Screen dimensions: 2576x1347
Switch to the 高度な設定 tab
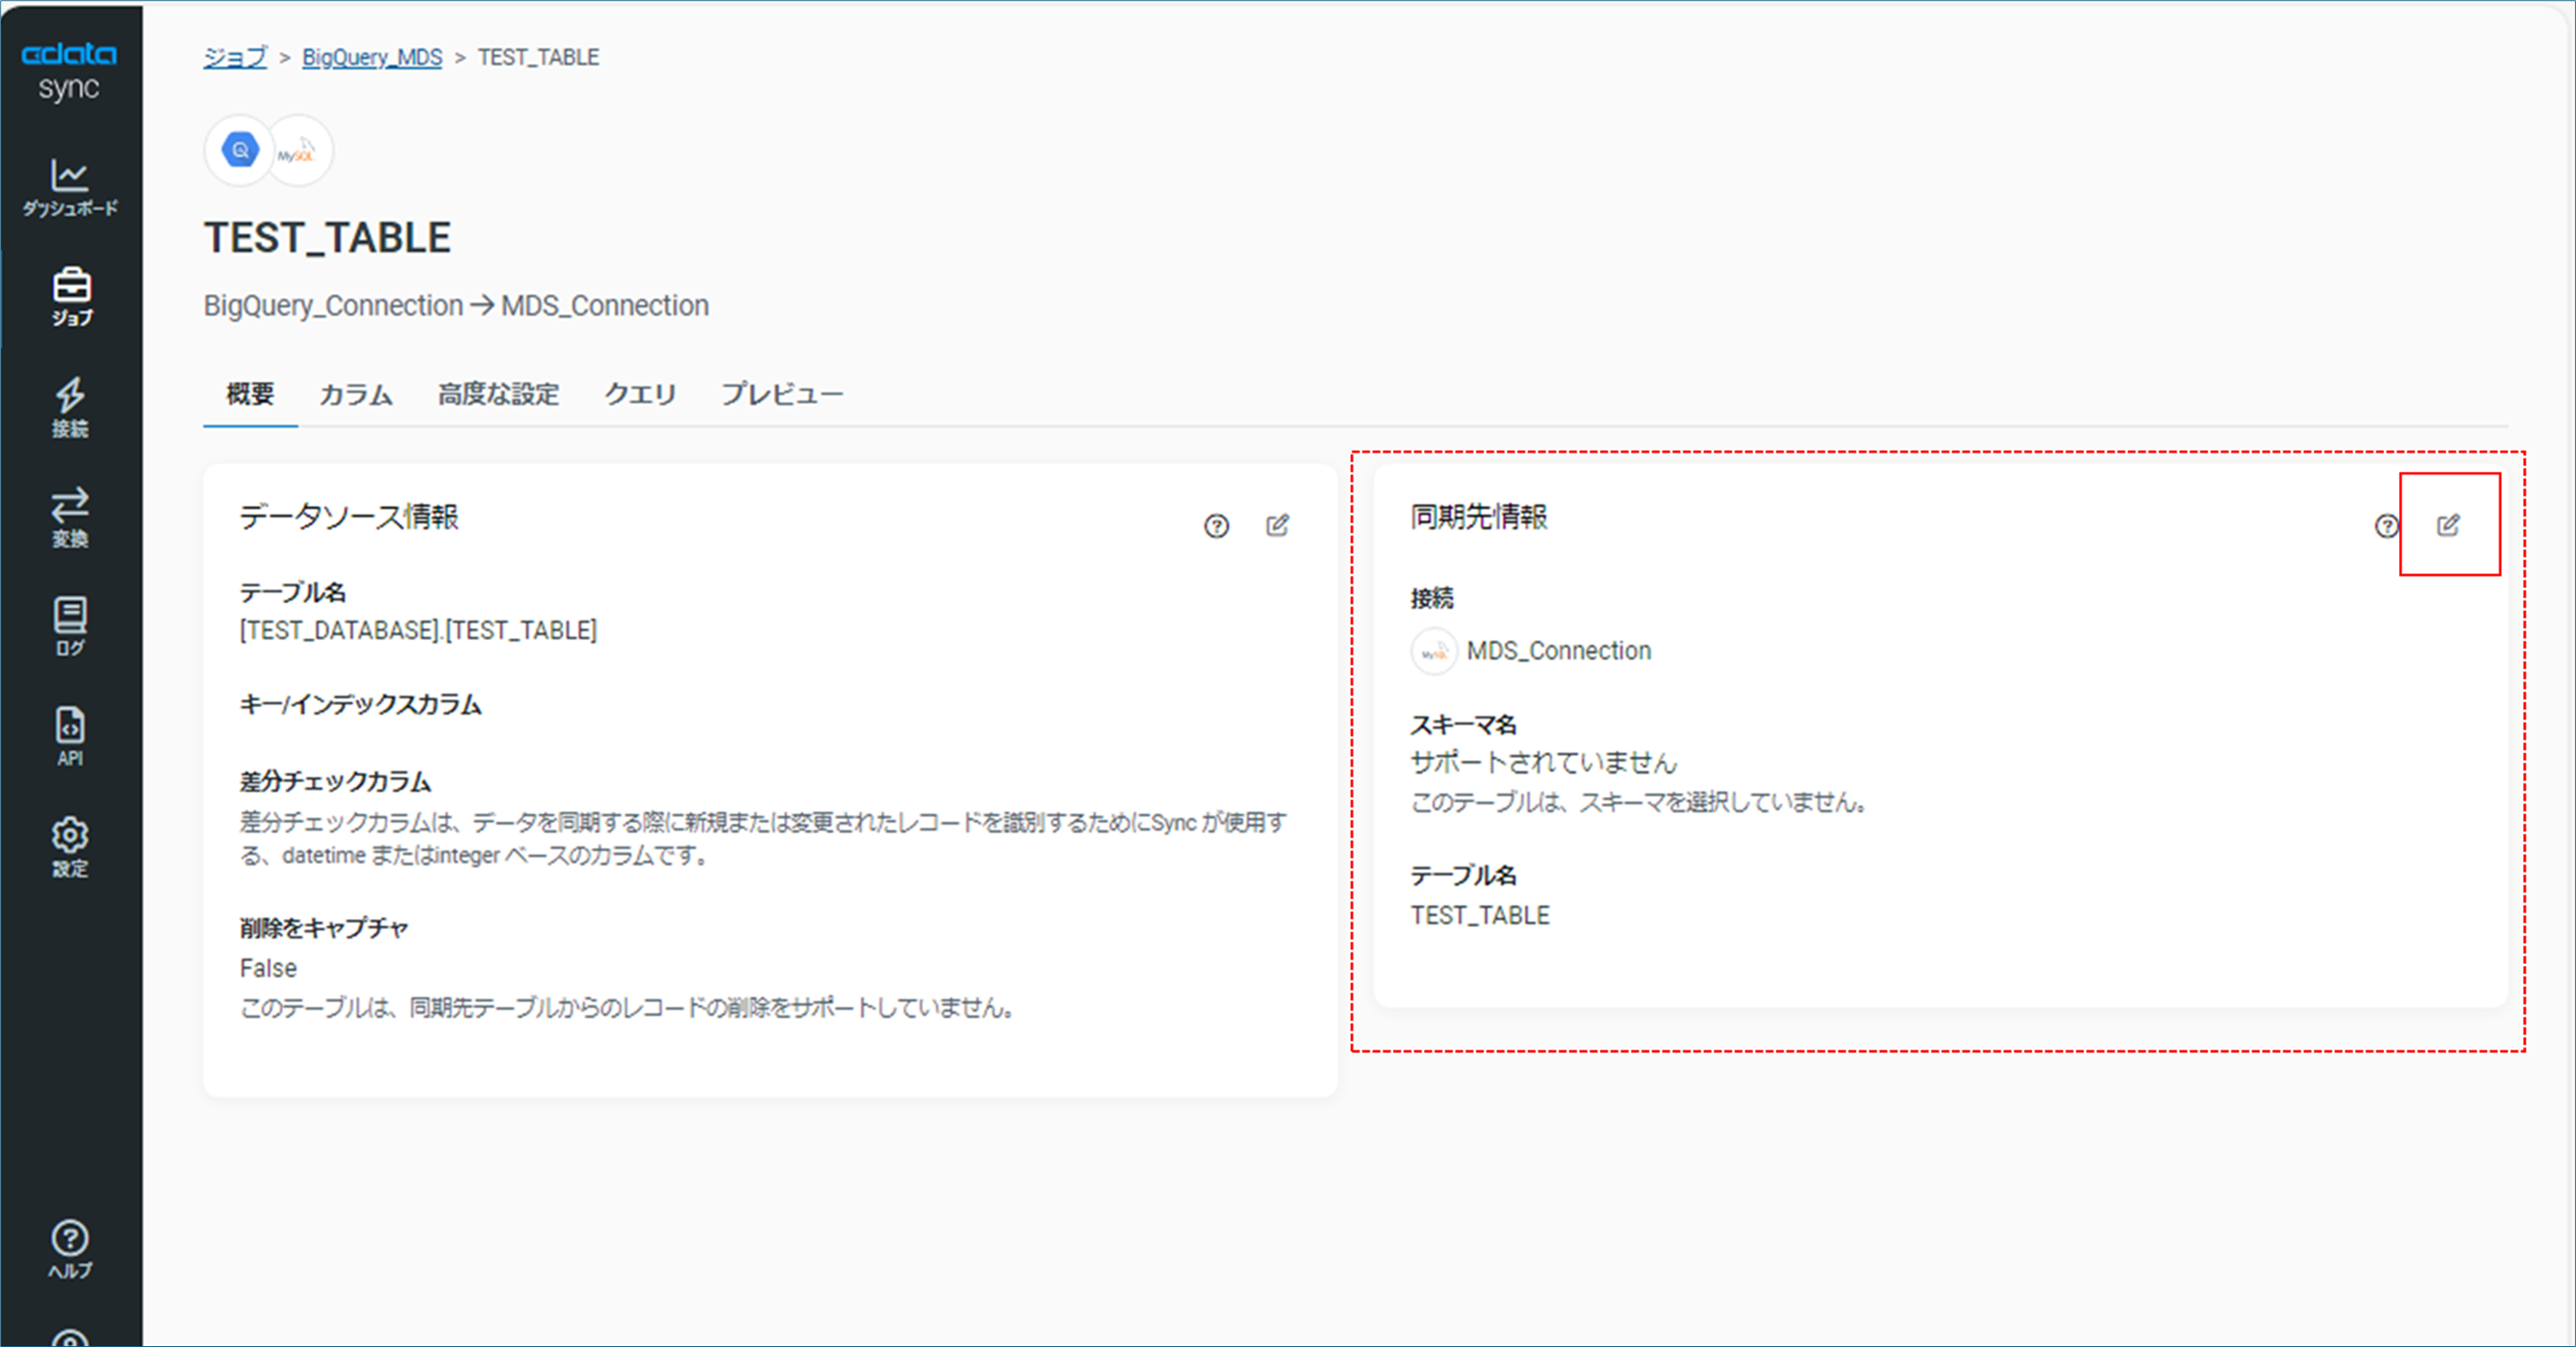click(498, 394)
